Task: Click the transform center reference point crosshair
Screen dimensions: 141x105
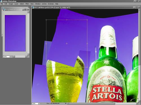Action: (67, 43)
